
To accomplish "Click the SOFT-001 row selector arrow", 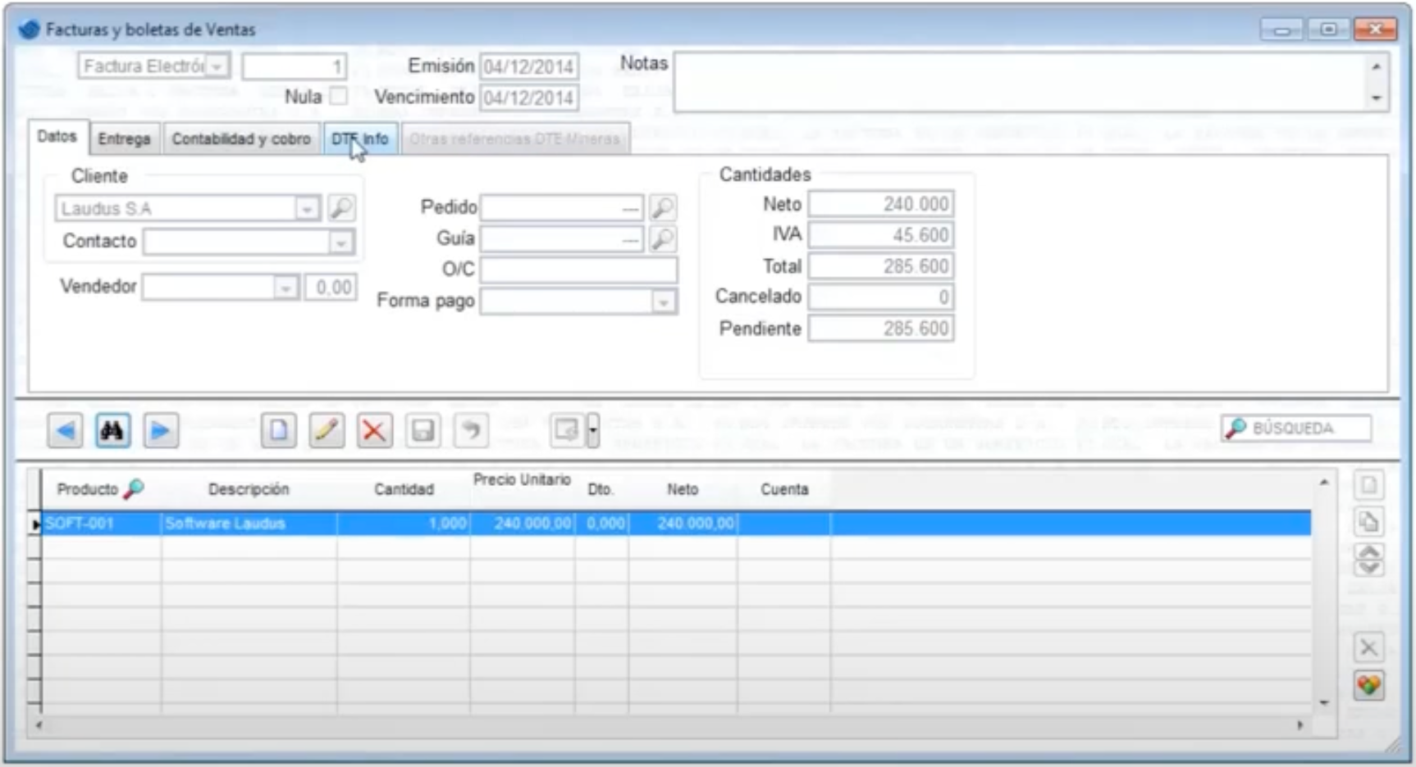I will point(34,524).
